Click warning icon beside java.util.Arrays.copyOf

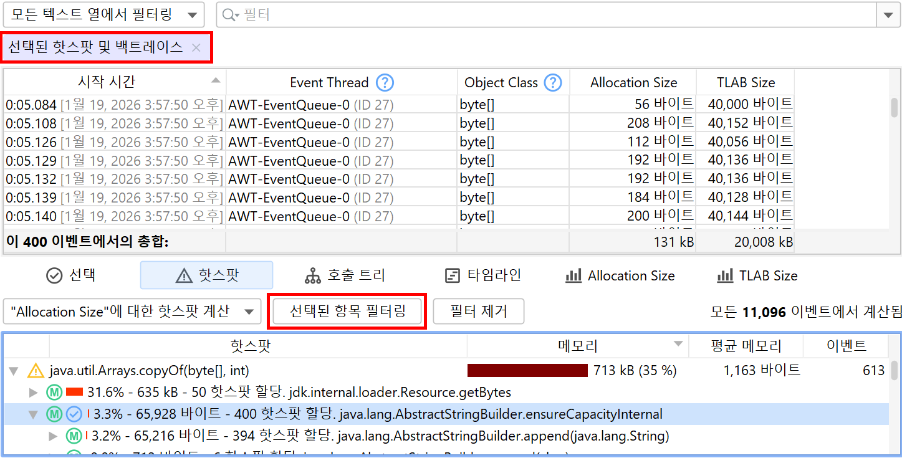[36, 371]
